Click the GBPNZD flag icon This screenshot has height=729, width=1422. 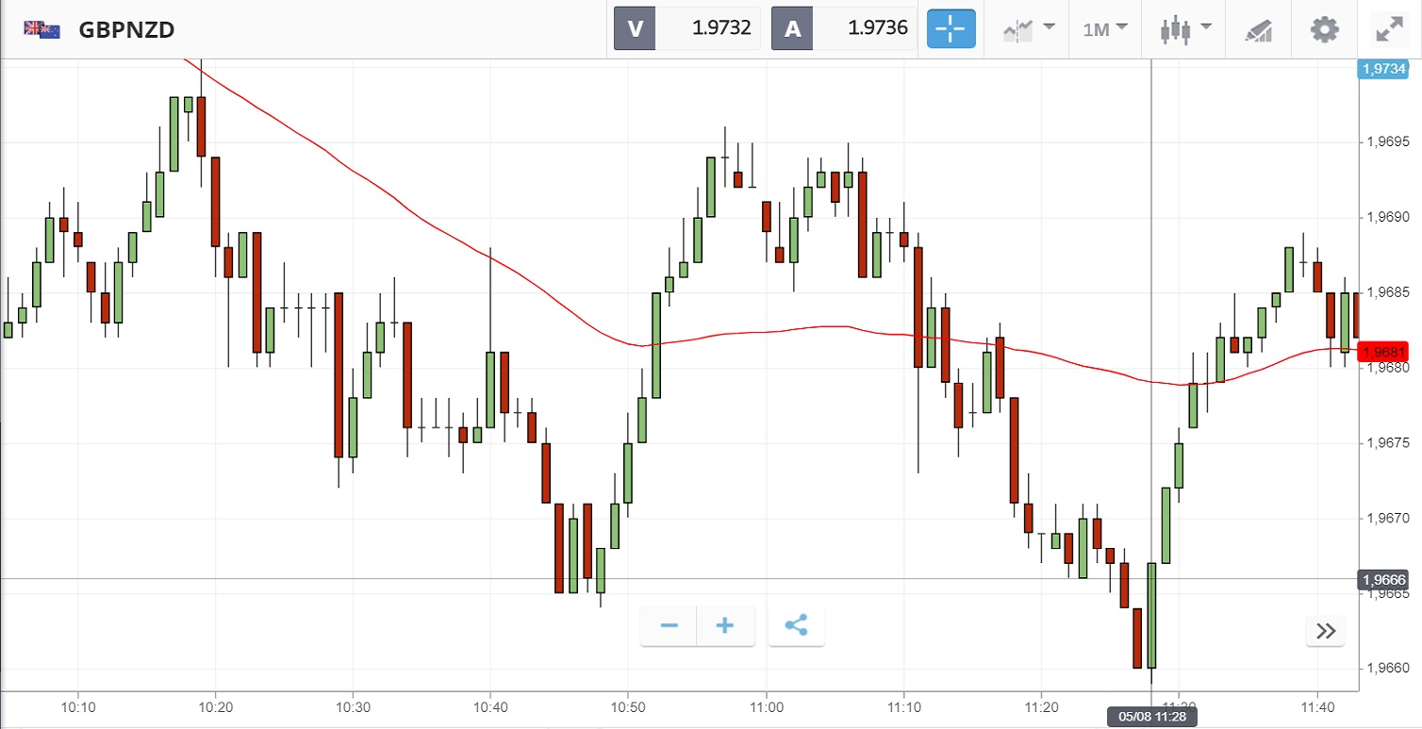point(42,29)
